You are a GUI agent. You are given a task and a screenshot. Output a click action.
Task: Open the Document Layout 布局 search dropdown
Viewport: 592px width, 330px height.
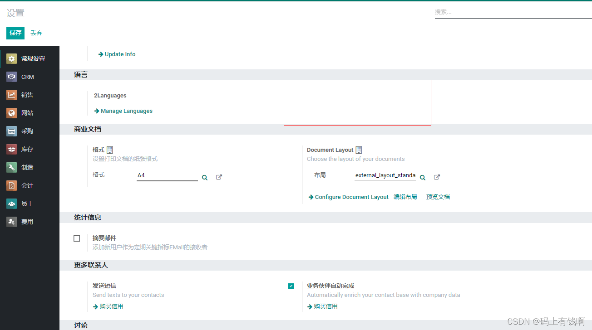pyautogui.click(x=422, y=177)
